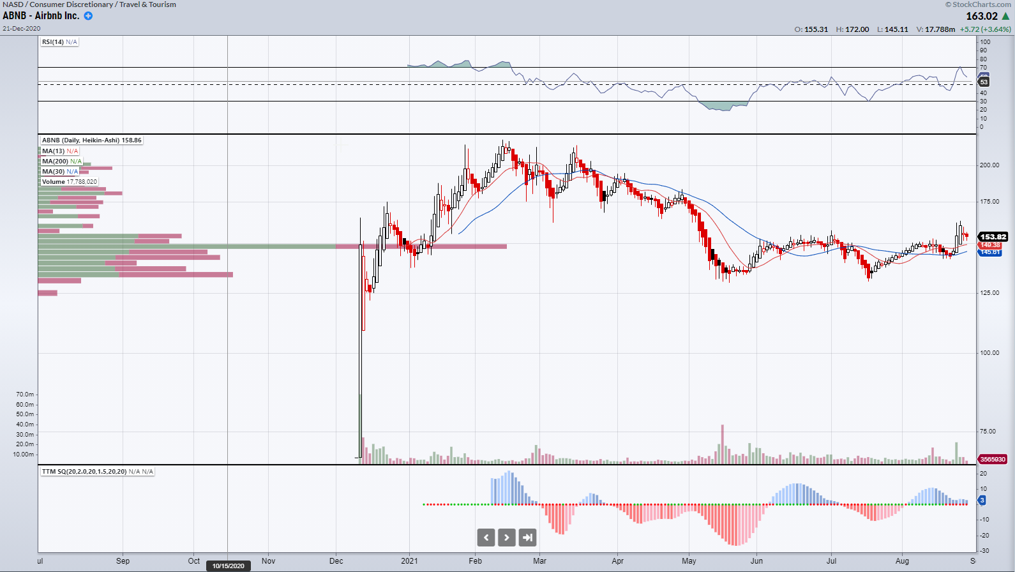Click the Volume 17,788,020 legend label

(x=70, y=182)
